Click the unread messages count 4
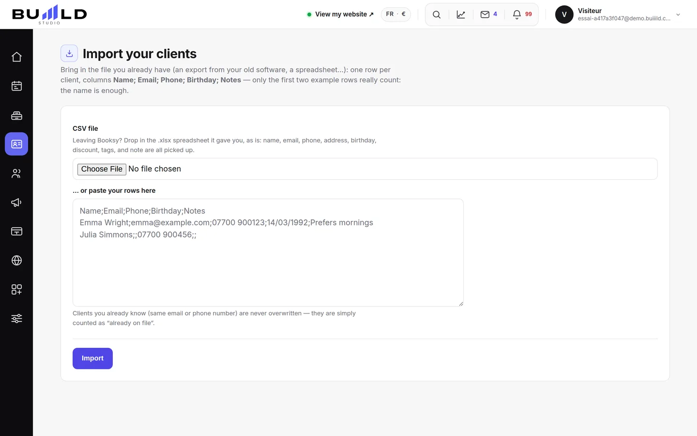The width and height of the screenshot is (697, 436). [495, 14]
